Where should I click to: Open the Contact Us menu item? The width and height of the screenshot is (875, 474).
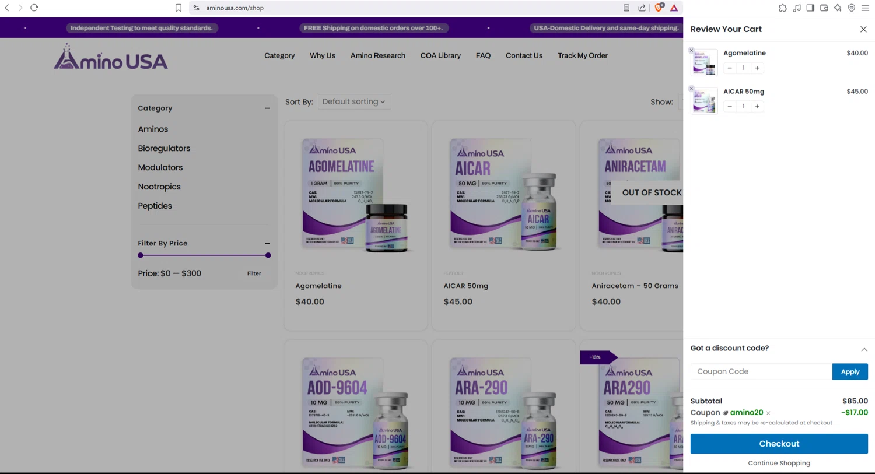tap(524, 55)
